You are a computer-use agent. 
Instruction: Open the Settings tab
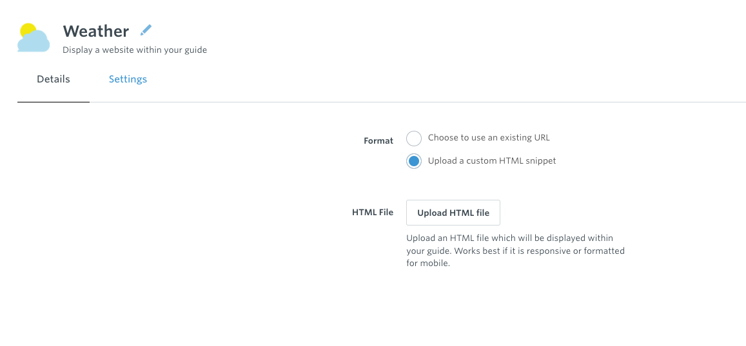pos(128,79)
